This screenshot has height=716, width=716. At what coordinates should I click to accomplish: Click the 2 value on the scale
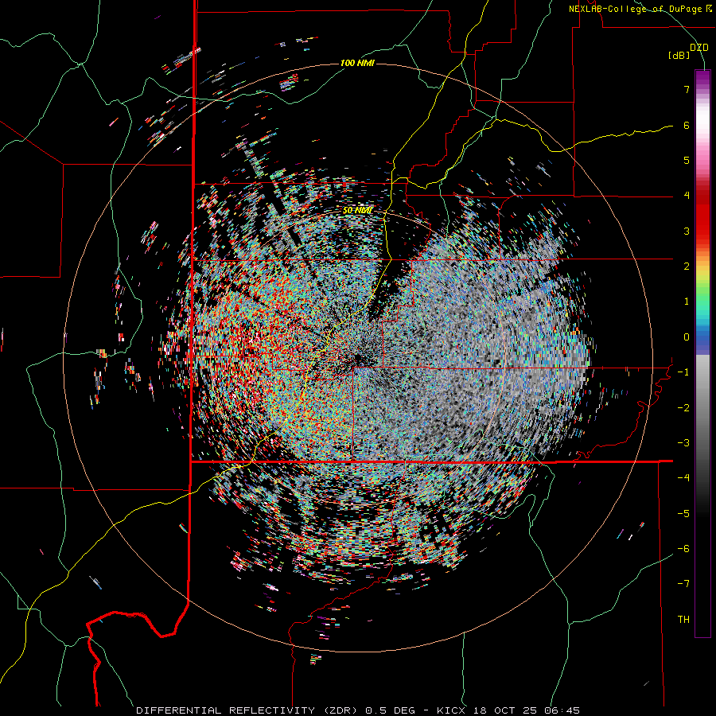click(x=687, y=267)
